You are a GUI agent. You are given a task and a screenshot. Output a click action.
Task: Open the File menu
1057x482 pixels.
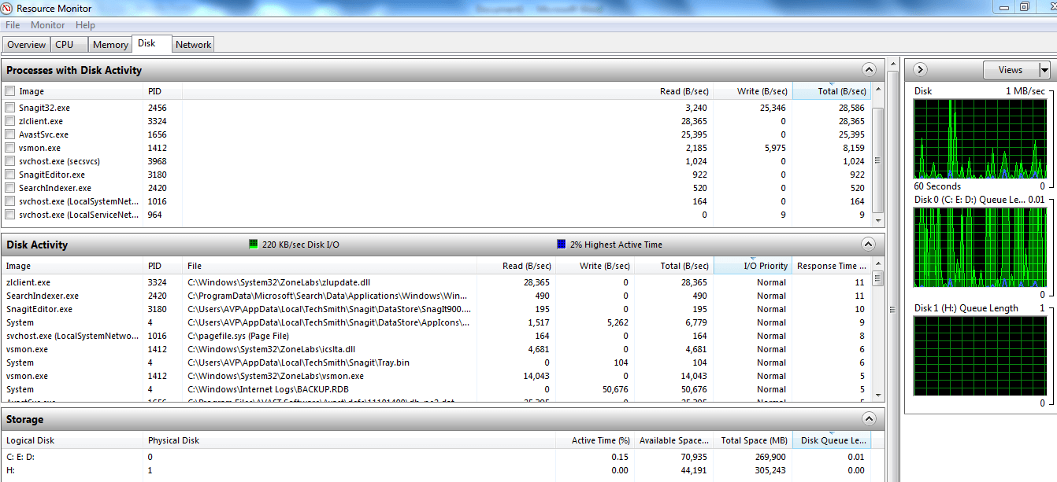click(13, 25)
